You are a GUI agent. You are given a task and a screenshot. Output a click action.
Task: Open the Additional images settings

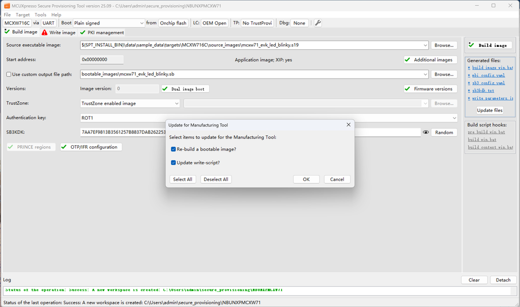(x=430, y=60)
